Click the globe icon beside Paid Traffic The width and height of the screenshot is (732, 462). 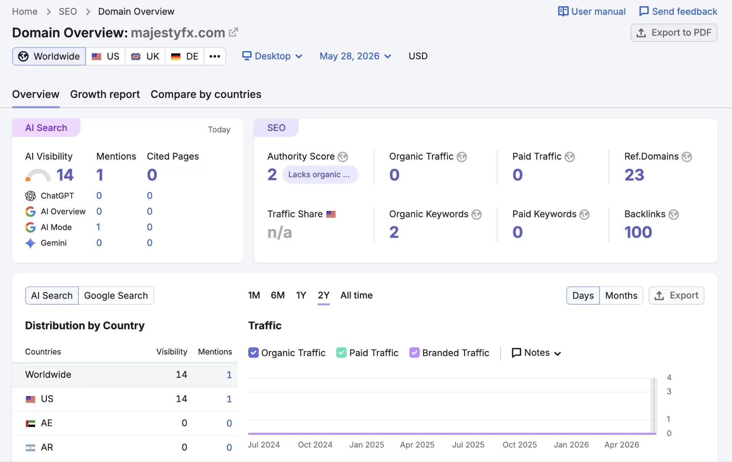[x=570, y=157]
